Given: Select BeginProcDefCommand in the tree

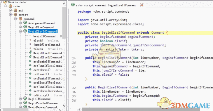Looking at the screenshot, I should click(43, 103).
